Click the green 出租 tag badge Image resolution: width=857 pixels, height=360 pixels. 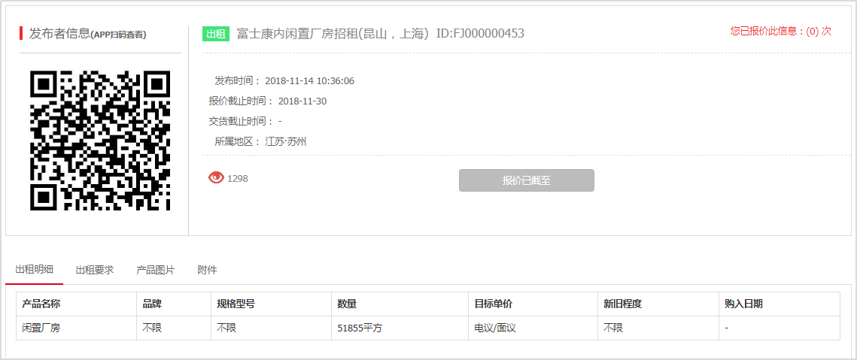tap(216, 34)
